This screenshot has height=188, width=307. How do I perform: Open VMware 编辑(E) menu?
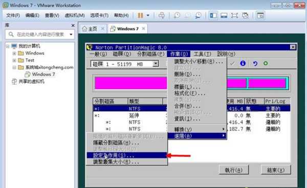[x=32, y=15]
